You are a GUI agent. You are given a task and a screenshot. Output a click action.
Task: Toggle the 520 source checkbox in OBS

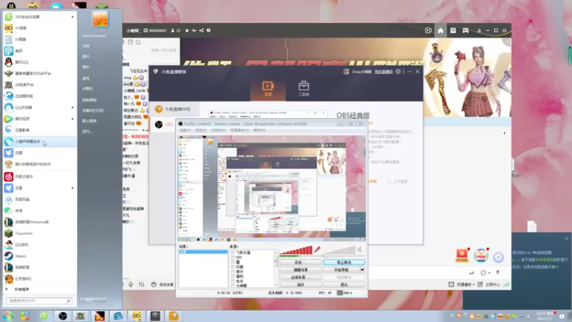233,258
